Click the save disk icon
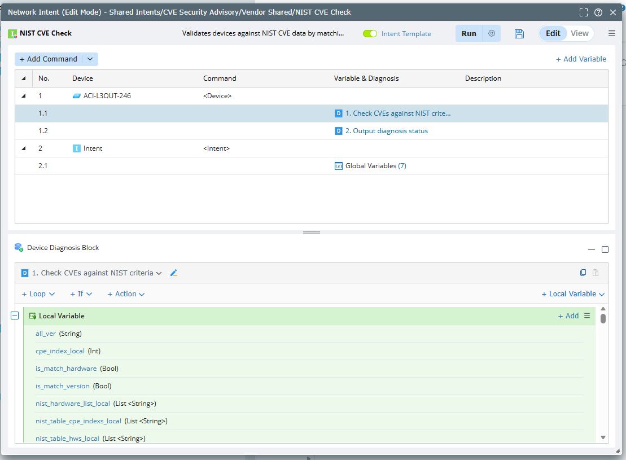This screenshot has width=626, height=460. point(519,34)
